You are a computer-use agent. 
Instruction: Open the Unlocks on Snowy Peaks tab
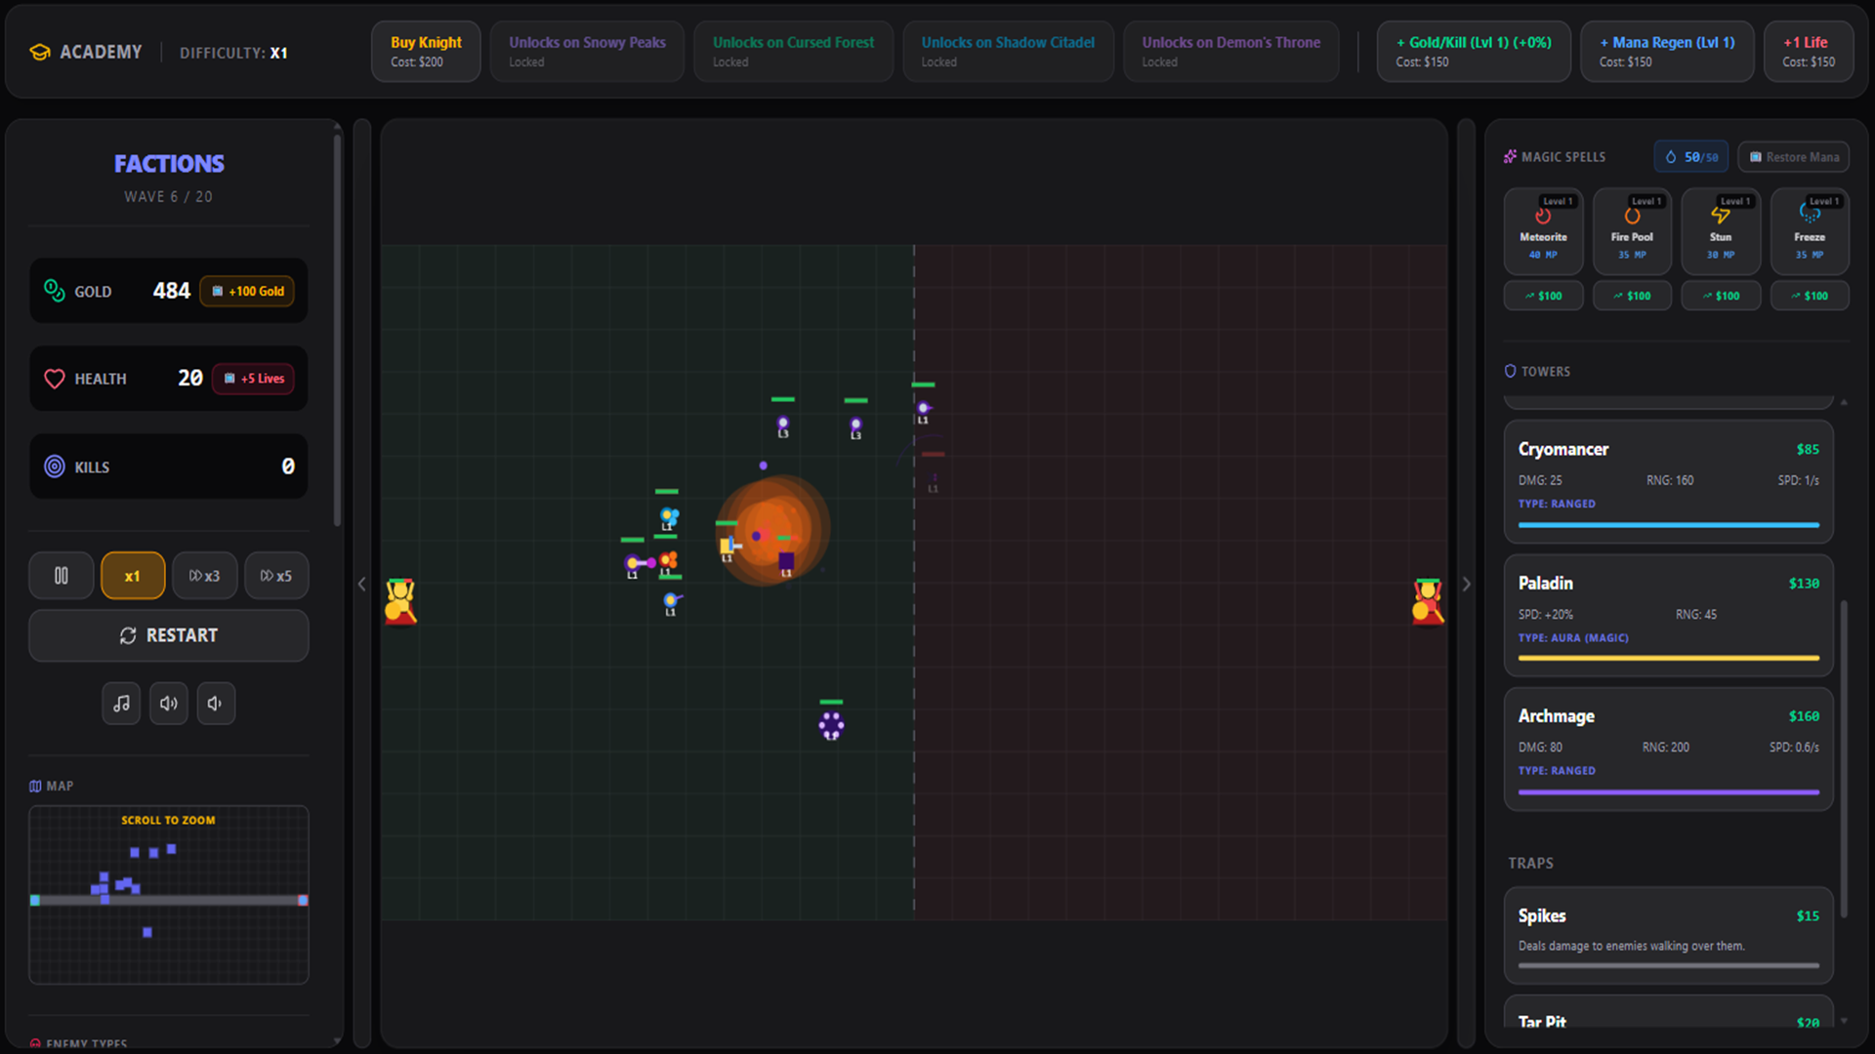tap(586, 51)
